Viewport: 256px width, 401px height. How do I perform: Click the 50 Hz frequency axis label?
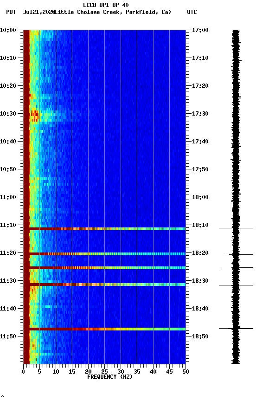pyautogui.click(x=186, y=372)
